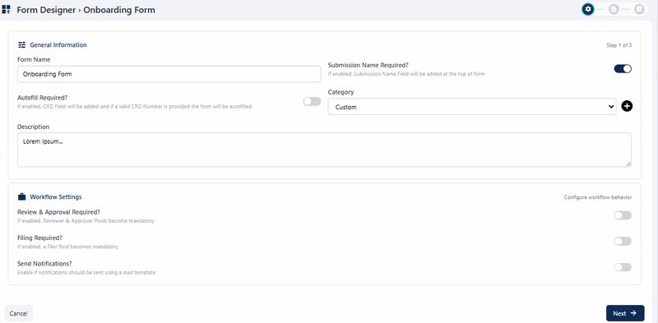The height and width of the screenshot is (323, 658).
Task: Click the Cancel button
Action: (x=18, y=313)
